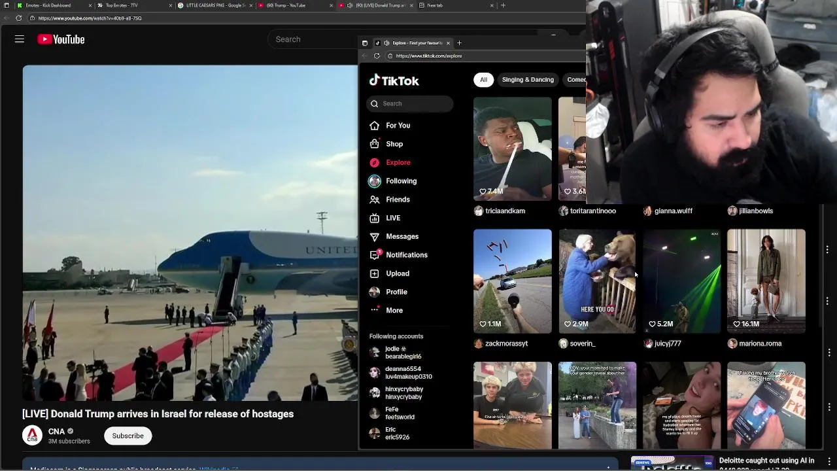The height and width of the screenshot is (471, 837).
Task: Open the toritarantinooo profile link
Action: (592, 211)
